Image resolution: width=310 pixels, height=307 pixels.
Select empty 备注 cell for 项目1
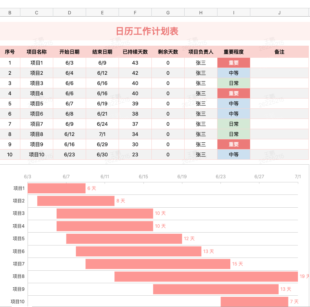pos(279,63)
